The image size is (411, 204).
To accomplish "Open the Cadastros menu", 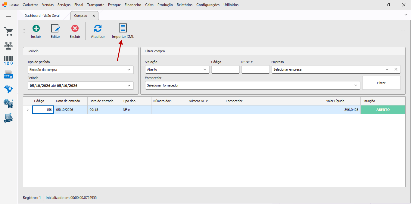I will coord(30,5).
